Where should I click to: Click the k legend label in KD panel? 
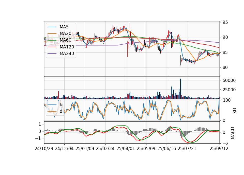(61, 105)
